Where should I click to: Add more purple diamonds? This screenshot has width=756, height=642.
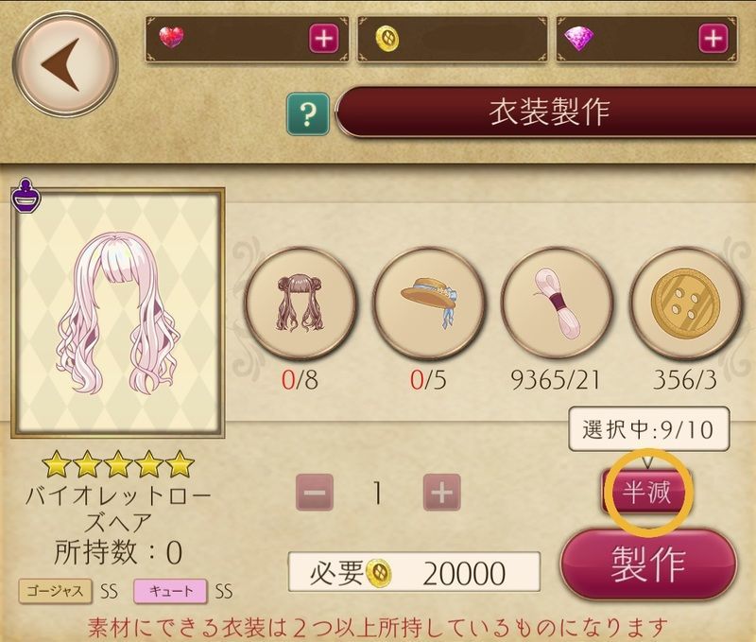pos(713,38)
